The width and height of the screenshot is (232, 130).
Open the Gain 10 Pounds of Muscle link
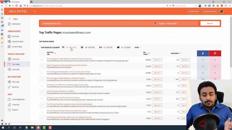click(60, 91)
